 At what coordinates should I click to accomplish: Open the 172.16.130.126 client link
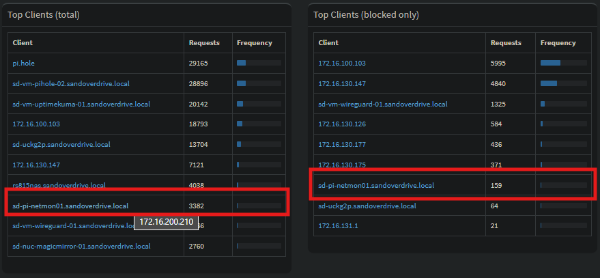pos(342,124)
